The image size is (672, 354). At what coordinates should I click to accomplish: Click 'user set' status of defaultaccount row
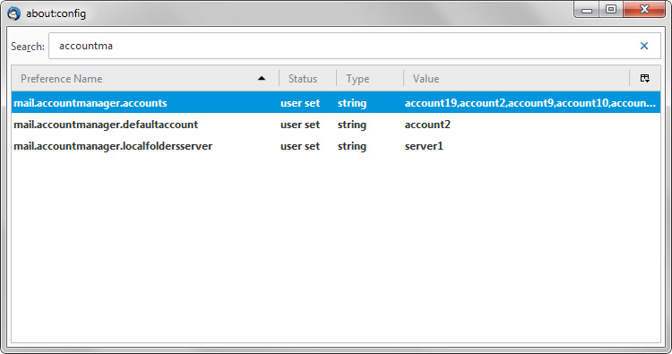[300, 125]
